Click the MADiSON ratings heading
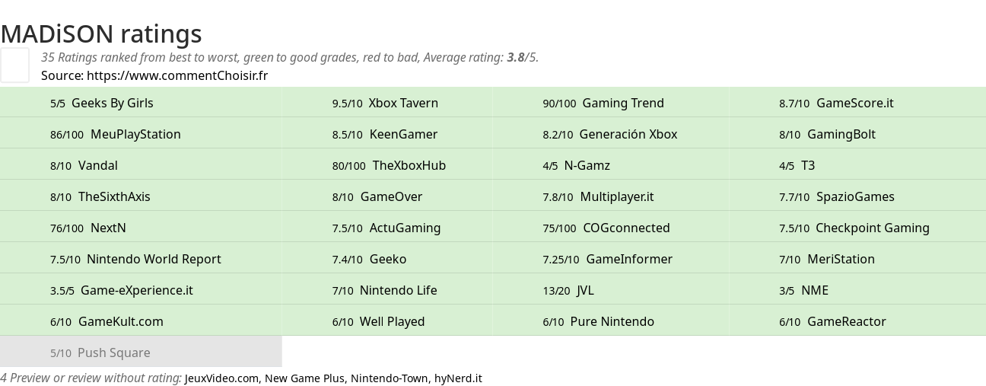 coord(101,33)
